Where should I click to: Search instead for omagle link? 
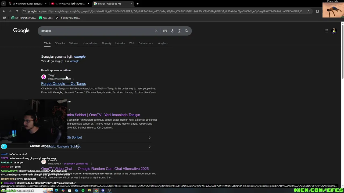75,61
